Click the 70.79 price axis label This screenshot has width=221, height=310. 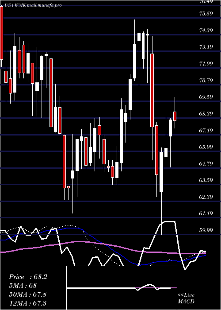pyautogui.click(x=206, y=80)
